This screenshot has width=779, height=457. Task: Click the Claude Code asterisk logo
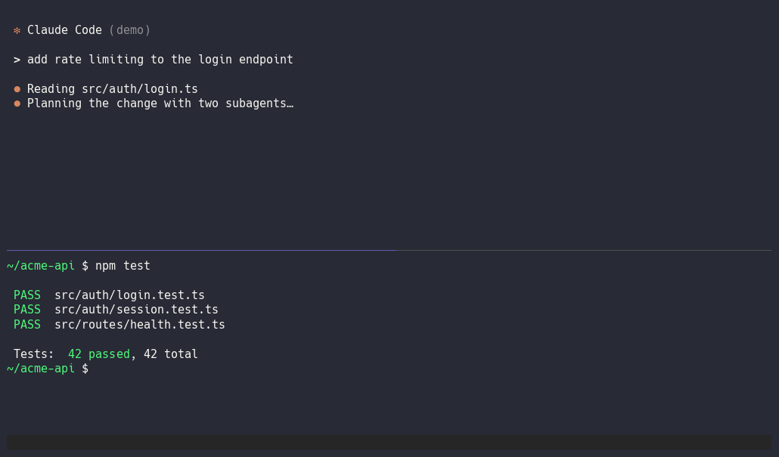coord(17,31)
